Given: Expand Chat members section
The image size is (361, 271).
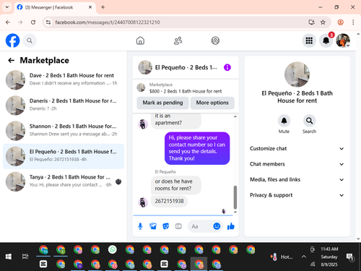Looking at the screenshot, I should click(297, 164).
